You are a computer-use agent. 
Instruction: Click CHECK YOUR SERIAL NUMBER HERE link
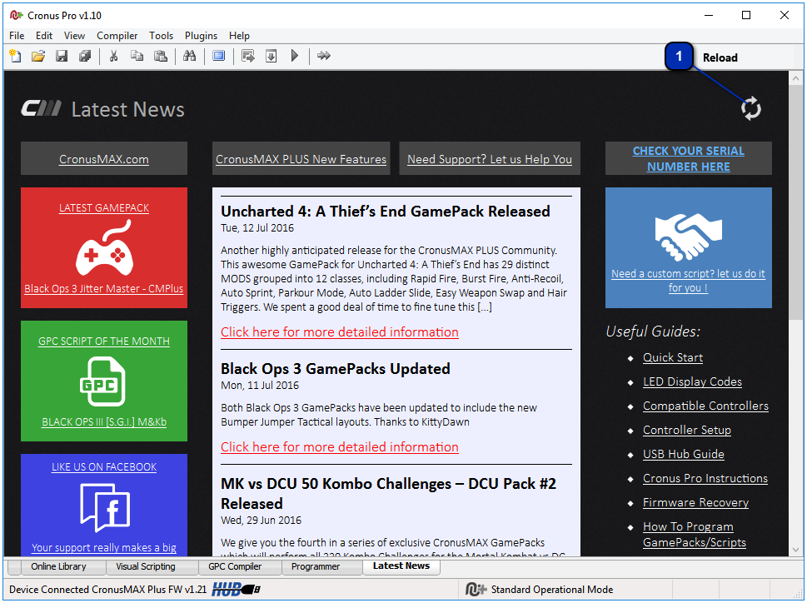point(688,158)
